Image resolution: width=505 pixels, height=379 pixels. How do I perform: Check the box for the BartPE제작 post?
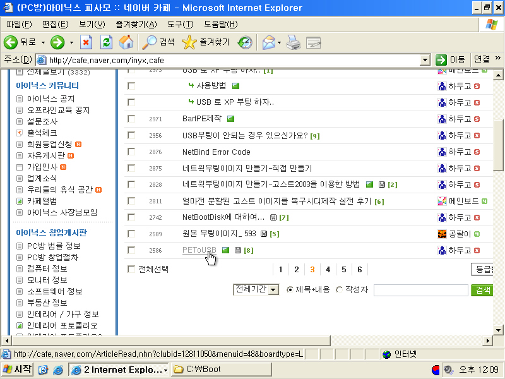click(131, 119)
